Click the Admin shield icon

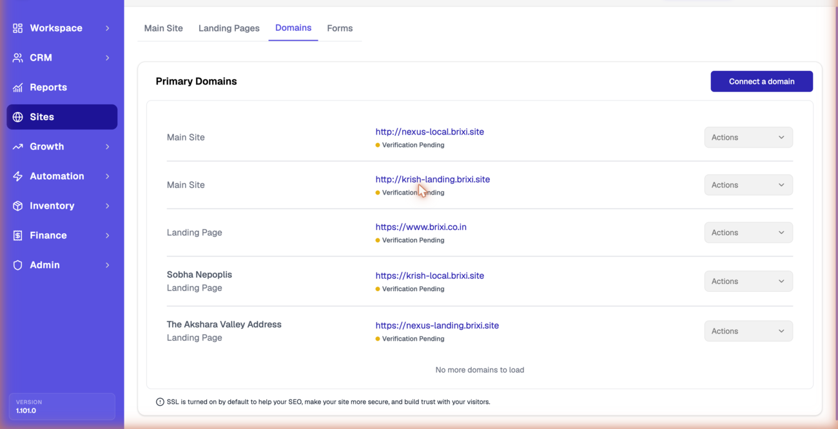17,265
